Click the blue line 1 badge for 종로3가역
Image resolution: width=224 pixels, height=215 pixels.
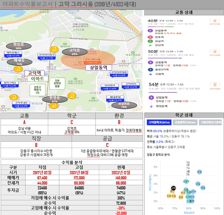click(x=150, y=70)
